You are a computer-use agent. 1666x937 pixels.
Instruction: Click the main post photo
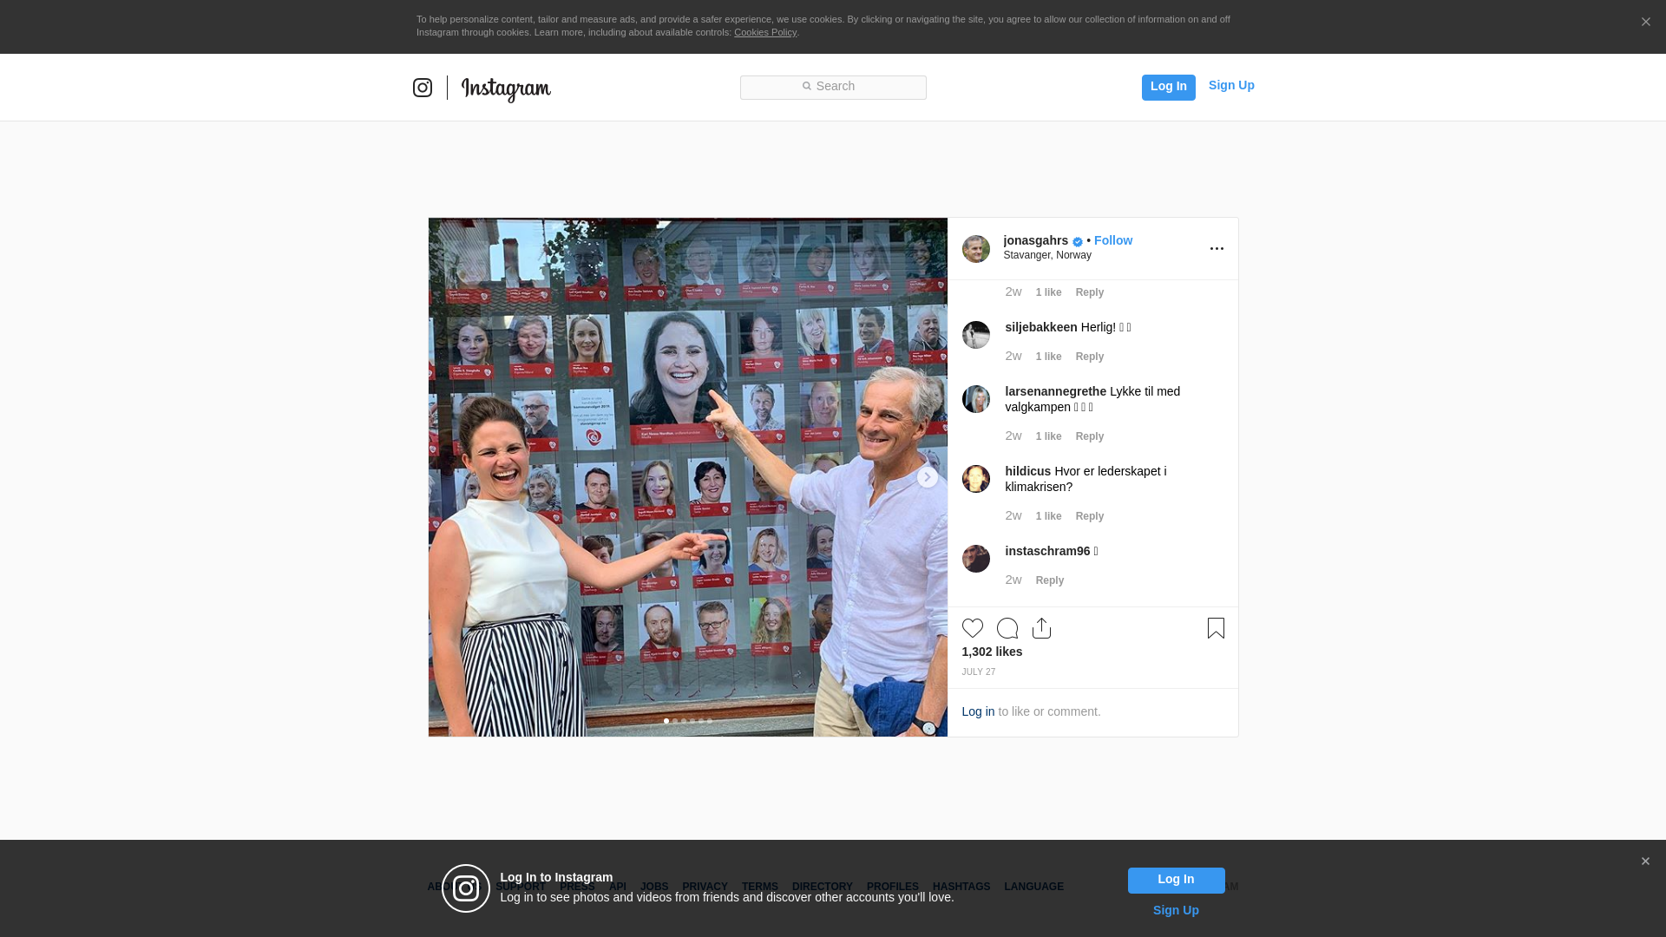click(x=688, y=477)
